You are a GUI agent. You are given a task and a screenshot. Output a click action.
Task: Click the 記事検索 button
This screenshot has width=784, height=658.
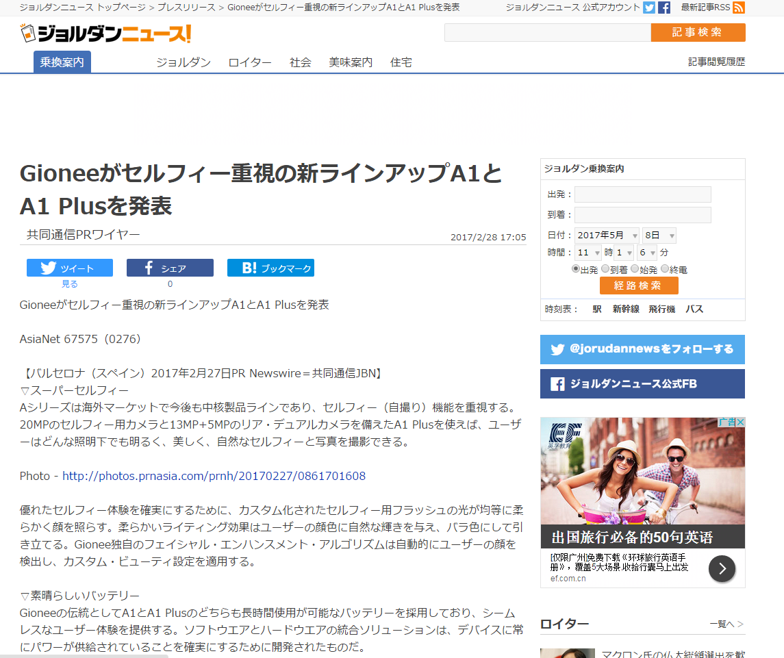point(698,32)
